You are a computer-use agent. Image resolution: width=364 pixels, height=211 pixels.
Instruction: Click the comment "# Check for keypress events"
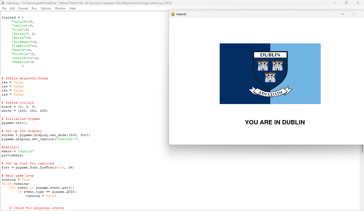[37, 208]
